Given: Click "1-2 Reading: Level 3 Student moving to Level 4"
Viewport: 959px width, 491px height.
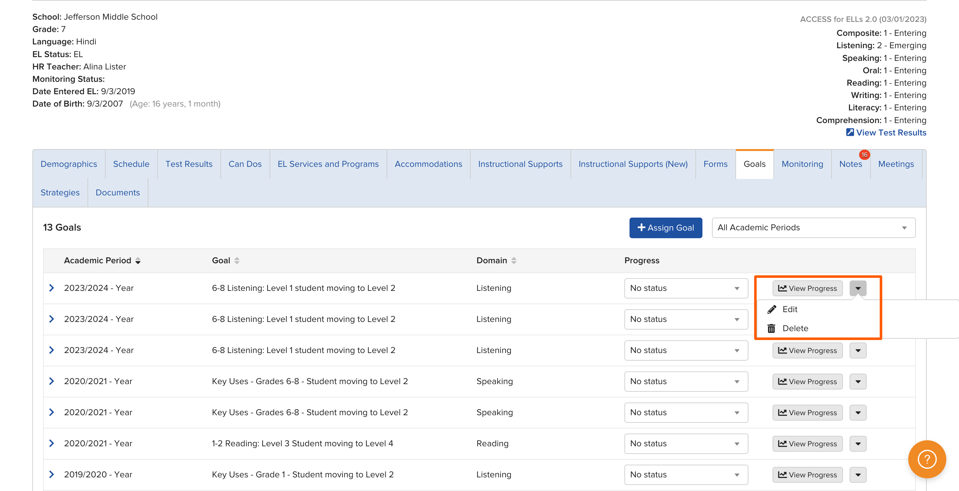Looking at the screenshot, I should coord(302,443).
